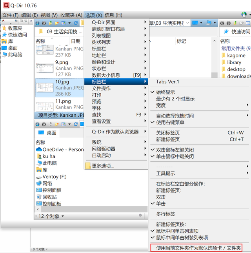Open the 回收站 recycle bin item
The width and height of the screenshot is (251, 253).
[47, 197]
